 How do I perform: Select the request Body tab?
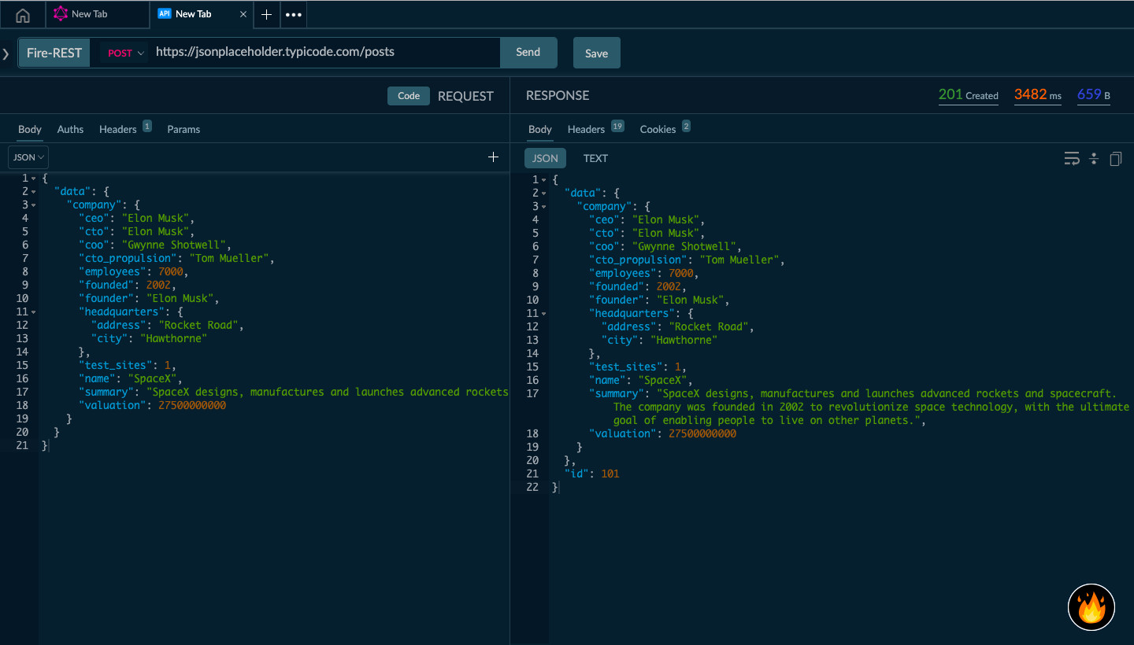(30, 129)
